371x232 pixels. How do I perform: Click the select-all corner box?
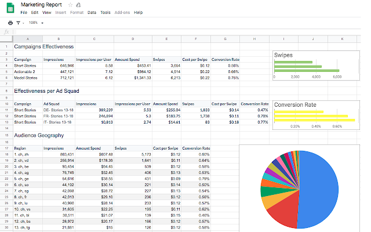pos(6,39)
